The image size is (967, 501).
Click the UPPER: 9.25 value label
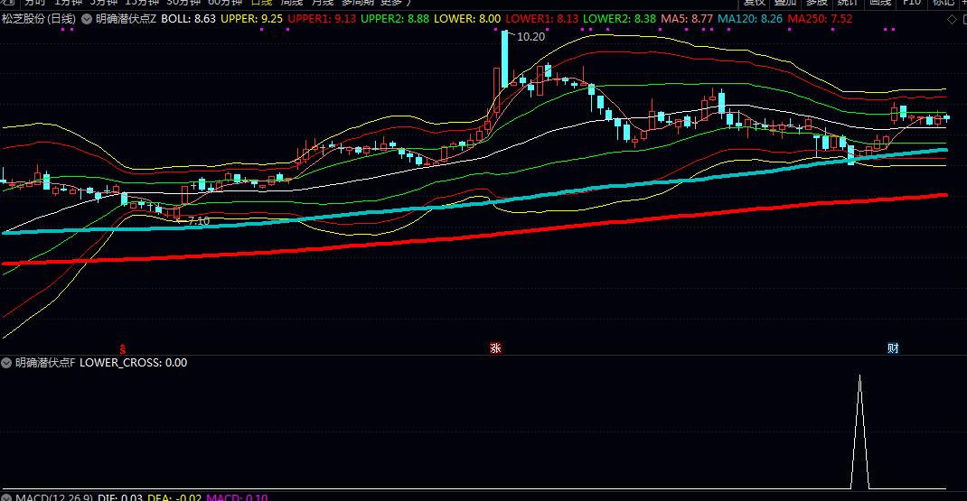(x=251, y=19)
